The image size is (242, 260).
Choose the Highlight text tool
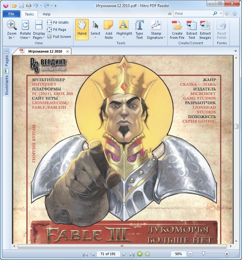(124, 27)
